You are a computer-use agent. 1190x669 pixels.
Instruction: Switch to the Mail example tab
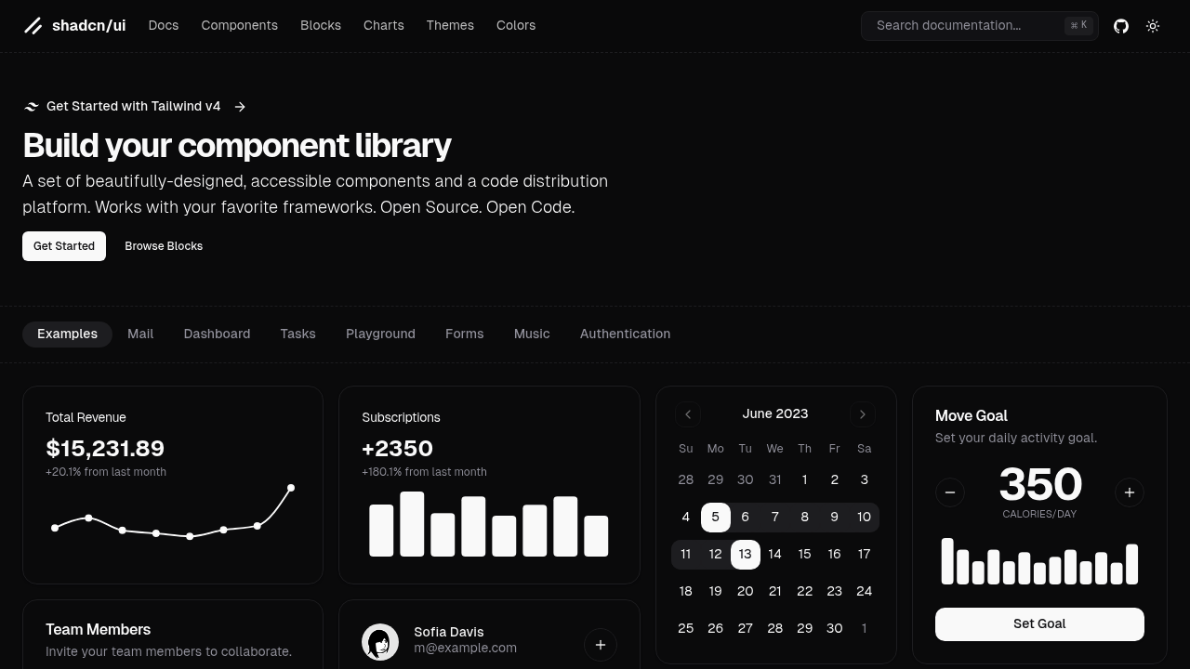[x=140, y=334]
